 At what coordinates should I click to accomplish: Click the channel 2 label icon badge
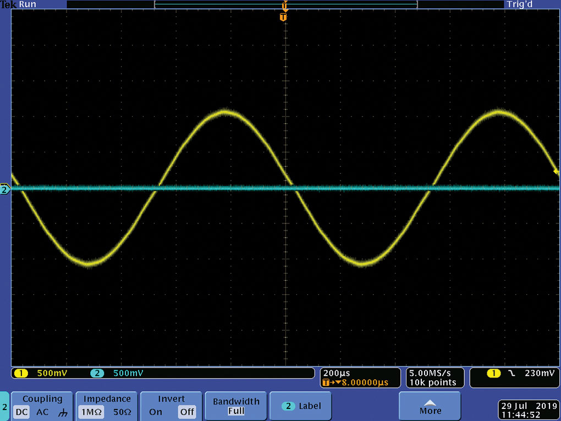(x=288, y=406)
